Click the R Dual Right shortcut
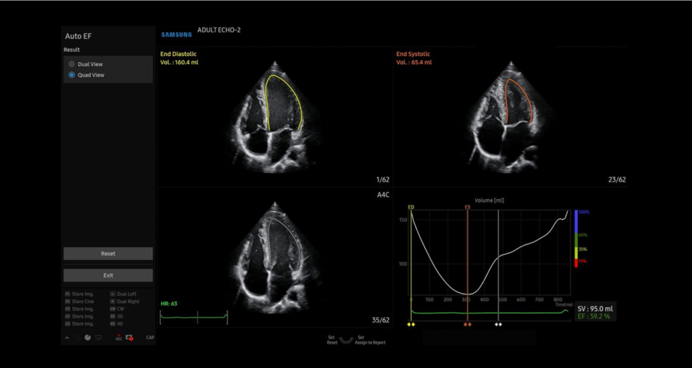This screenshot has width=692, height=368. click(x=124, y=301)
